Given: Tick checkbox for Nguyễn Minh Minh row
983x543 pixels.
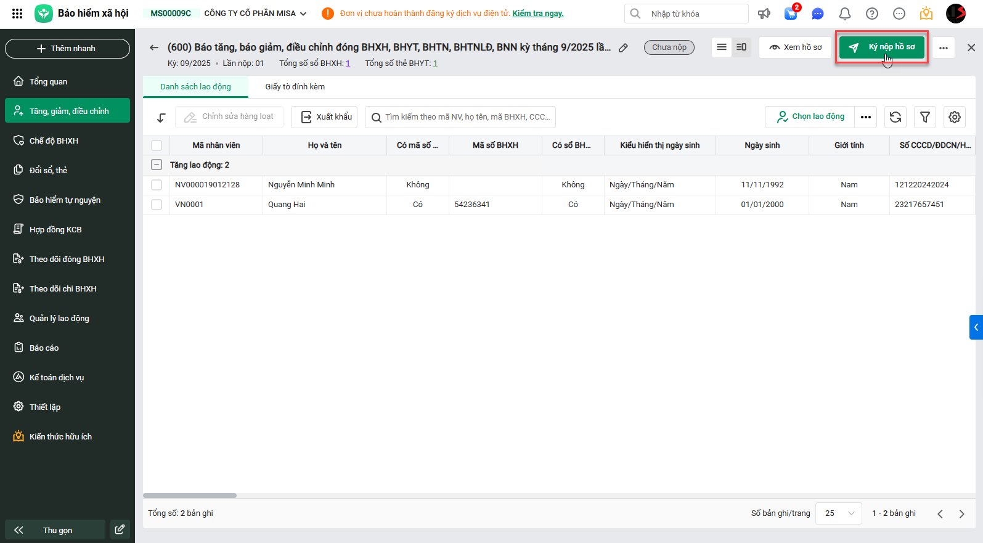Looking at the screenshot, I should pos(157,185).
